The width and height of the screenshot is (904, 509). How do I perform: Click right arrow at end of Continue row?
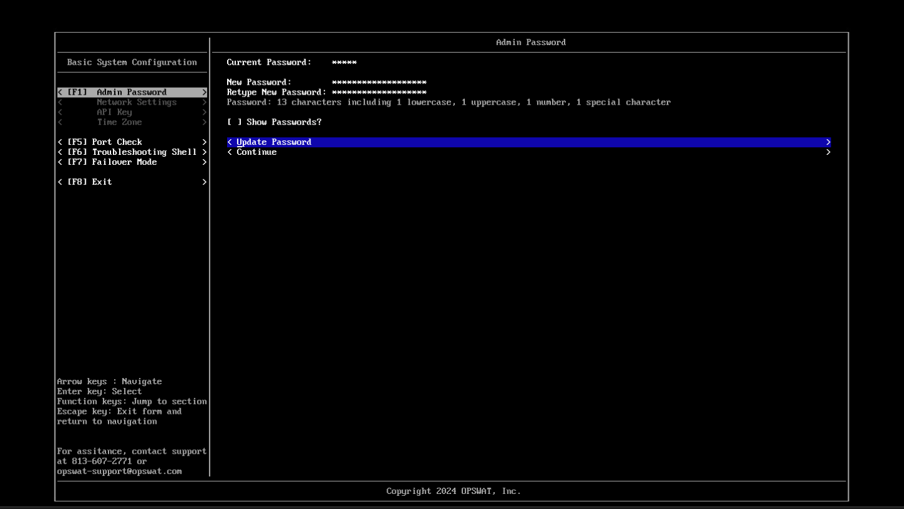tap(828, 152)
